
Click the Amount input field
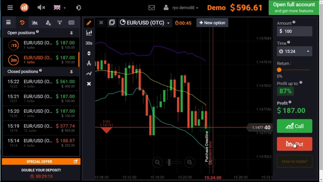(294, 31)
